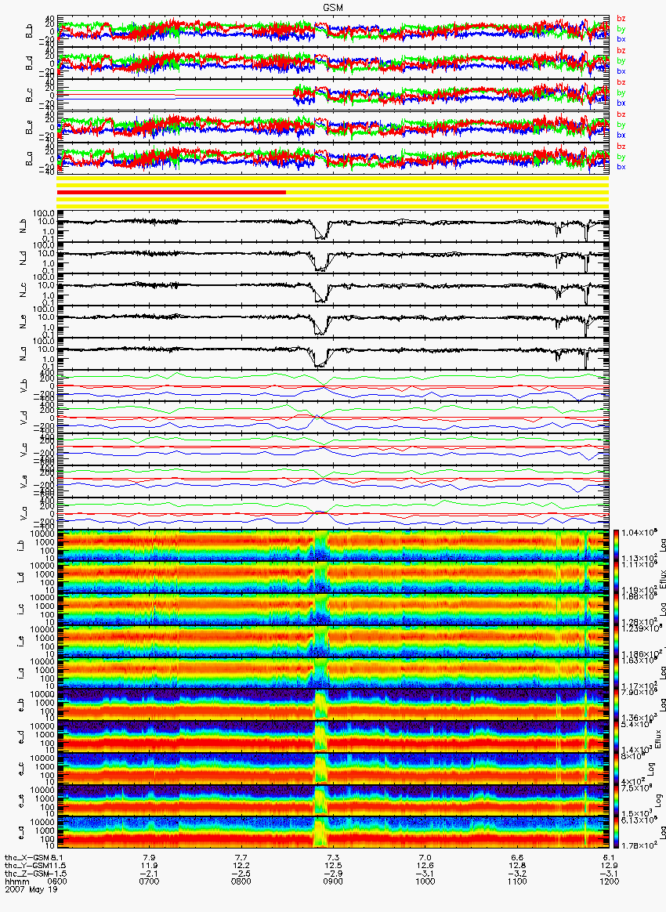Click the X-GSM value 7.9
Image resolution: width=666 pixels, height=912 pixels.
coord(150,858)
